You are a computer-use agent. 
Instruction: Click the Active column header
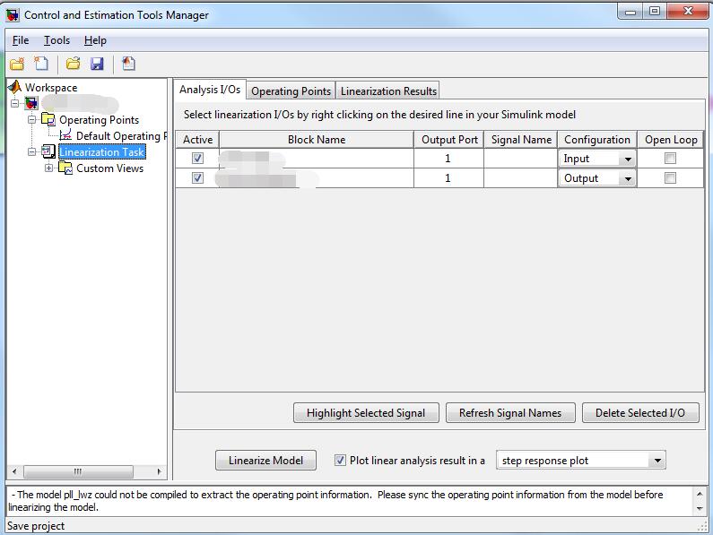198,140
